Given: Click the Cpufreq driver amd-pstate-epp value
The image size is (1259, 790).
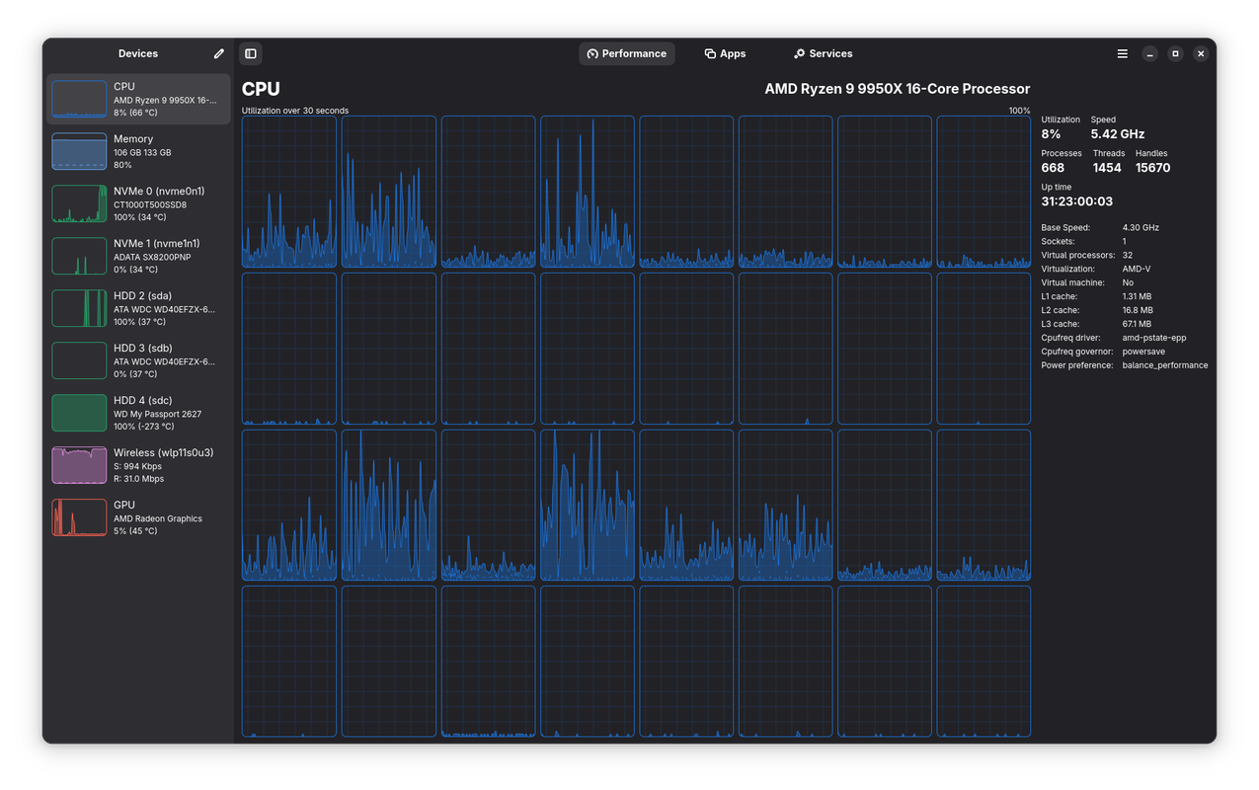Looking at the screenshot, I should 1154,338.
